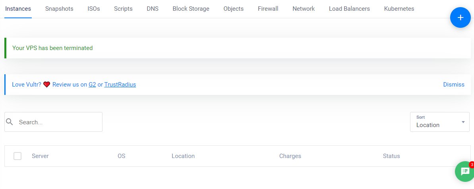474x189 pixels.
Task: Switch to the Snapshots tab
Action: (59, 9)
